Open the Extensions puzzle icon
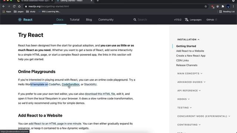This screenshot has height=133, width=237. (223, 6)
